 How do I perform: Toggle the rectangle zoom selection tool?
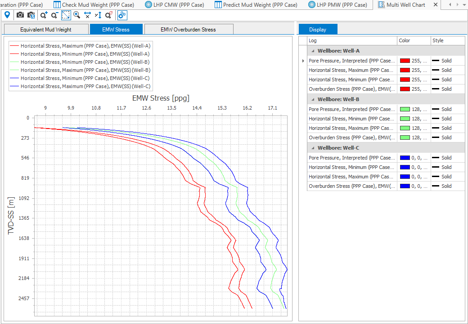[x=66, y=15]
